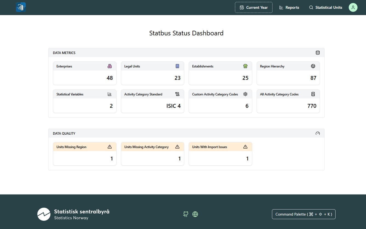The height and width of the screenshot is (229, 366).
Task: Open Units With Import Issues card
Action: click(220, 154)
